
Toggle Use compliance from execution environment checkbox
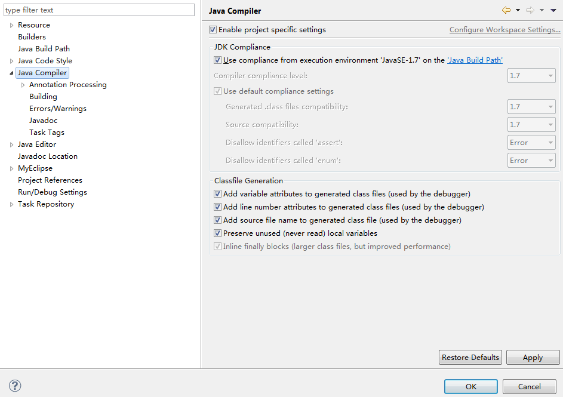tap(217, 60)
